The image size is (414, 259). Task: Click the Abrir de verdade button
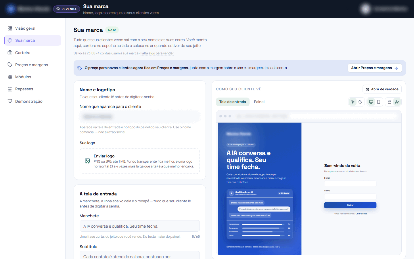(x=382, y=89)
